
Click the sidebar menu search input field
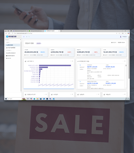tap(13, 40)
